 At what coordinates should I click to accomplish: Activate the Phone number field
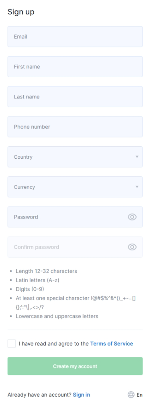(75, 127)
